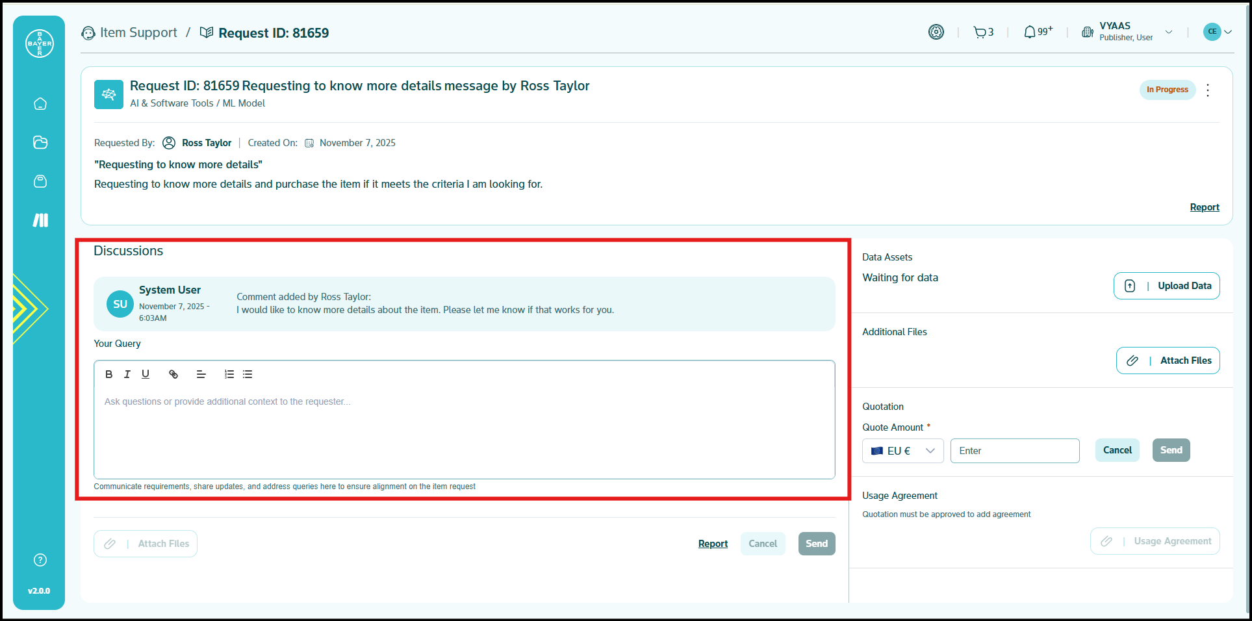This screenshot has width=1252, height=621.
Task: Open the shopping cart icon
Action: coord(980,32)
